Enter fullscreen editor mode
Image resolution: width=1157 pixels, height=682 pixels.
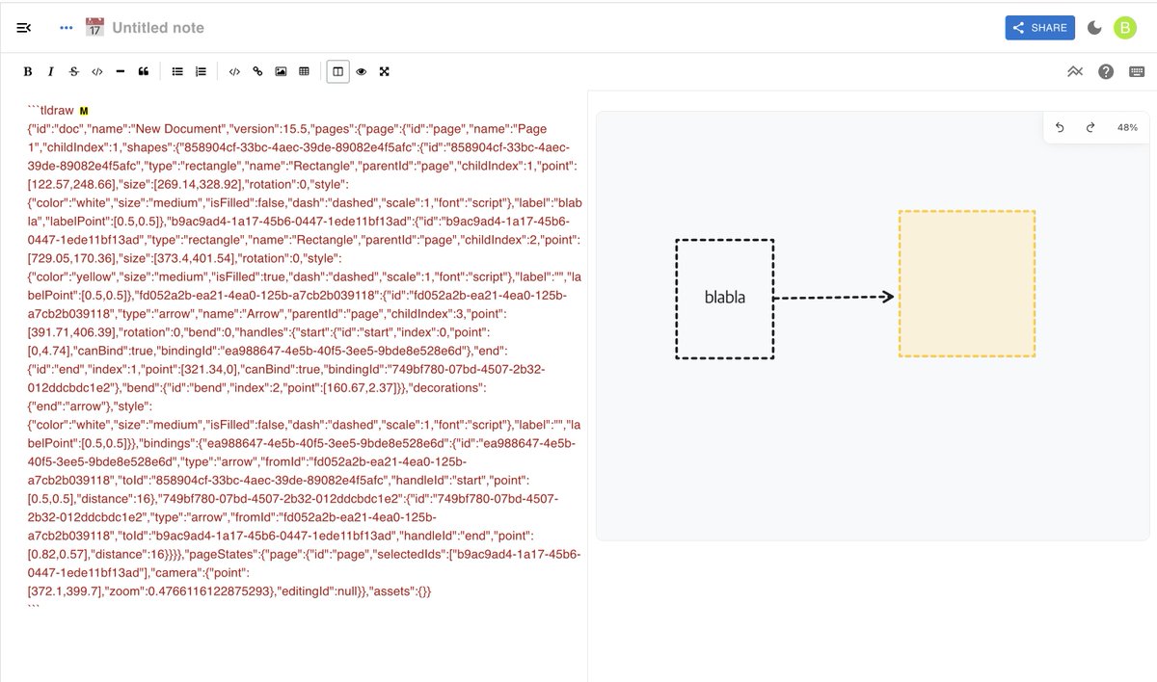point(385,71)
